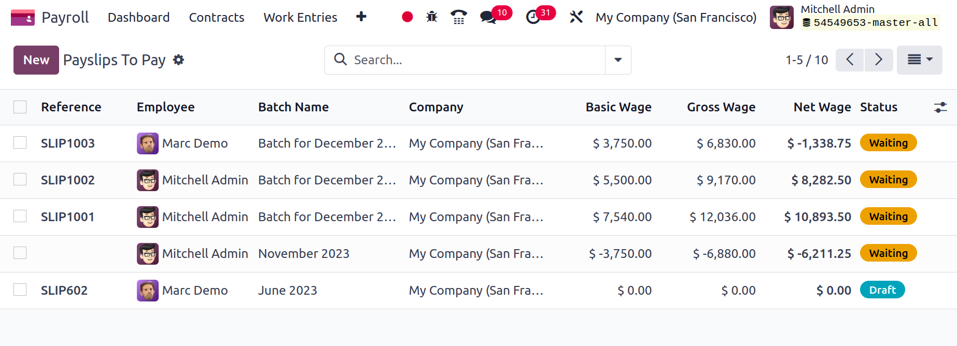Click the gear icon beside Payslips To Pay
The image size is (957, 346).
[x=179, y=60]
